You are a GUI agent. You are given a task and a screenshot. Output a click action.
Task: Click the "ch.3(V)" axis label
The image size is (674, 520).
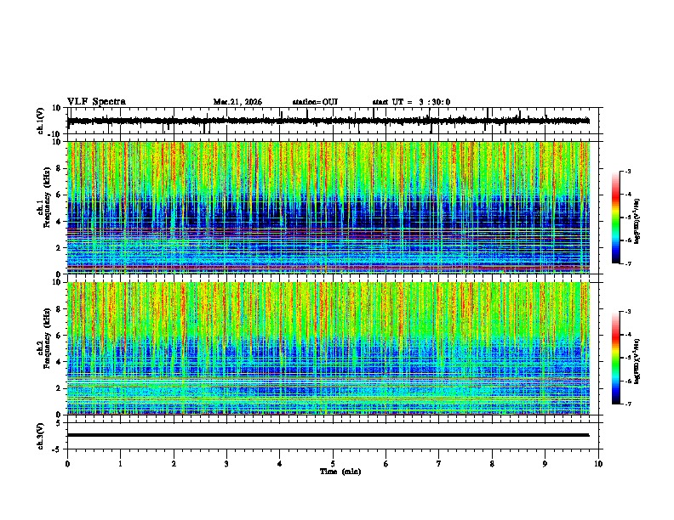tap(41, 436)
